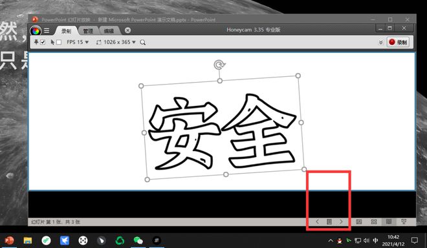The image size is (427, 248).
Task: Select the Reading View book icon
Action: coord(389,222)
